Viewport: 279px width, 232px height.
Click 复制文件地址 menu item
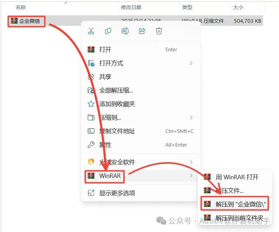click(141, 131)
